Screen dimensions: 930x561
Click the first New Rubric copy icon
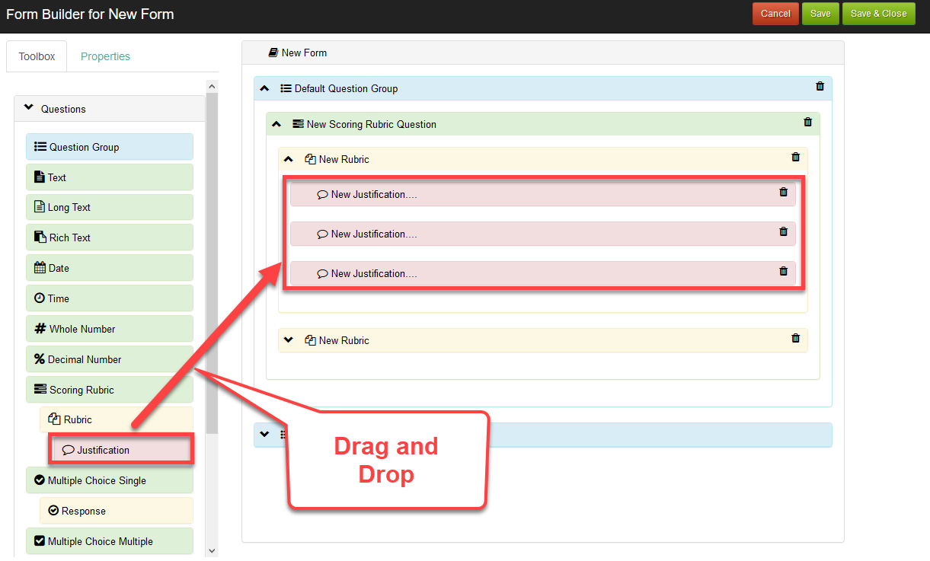(310, 159)
